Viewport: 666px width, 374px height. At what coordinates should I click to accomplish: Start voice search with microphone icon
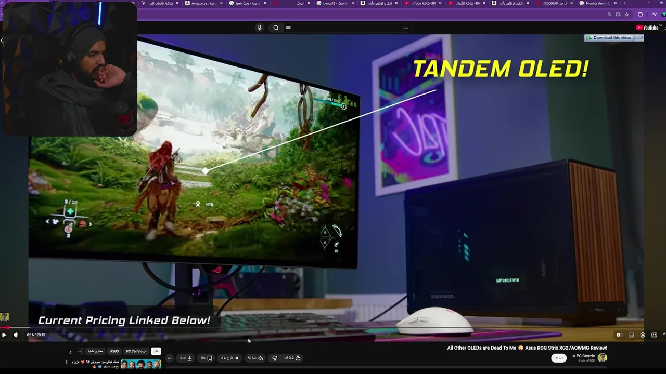(259, 28)
